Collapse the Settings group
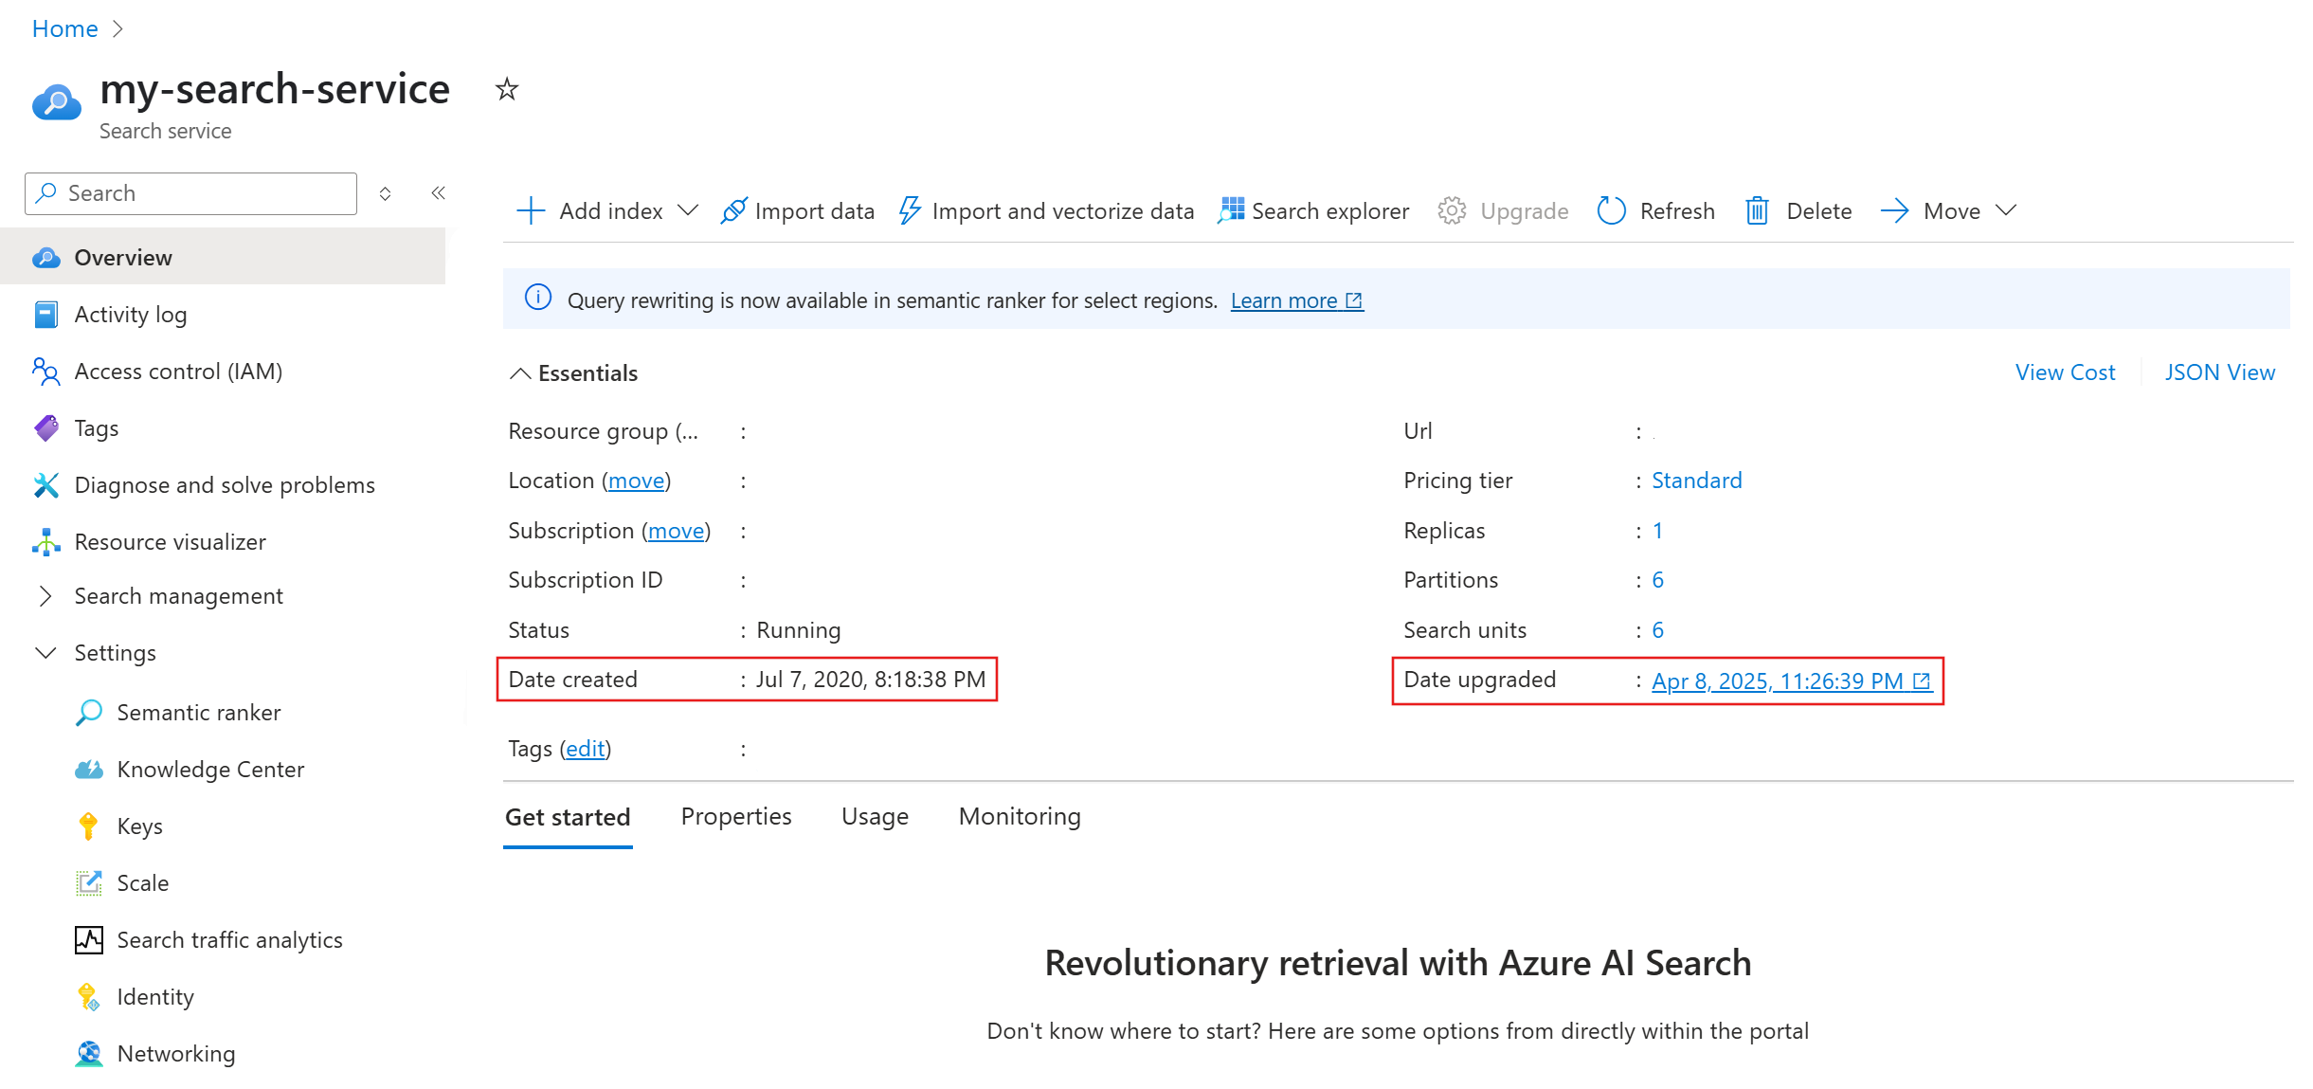Image resolution: width=2313 pixels, height=1089 pixels. (45, 652)
